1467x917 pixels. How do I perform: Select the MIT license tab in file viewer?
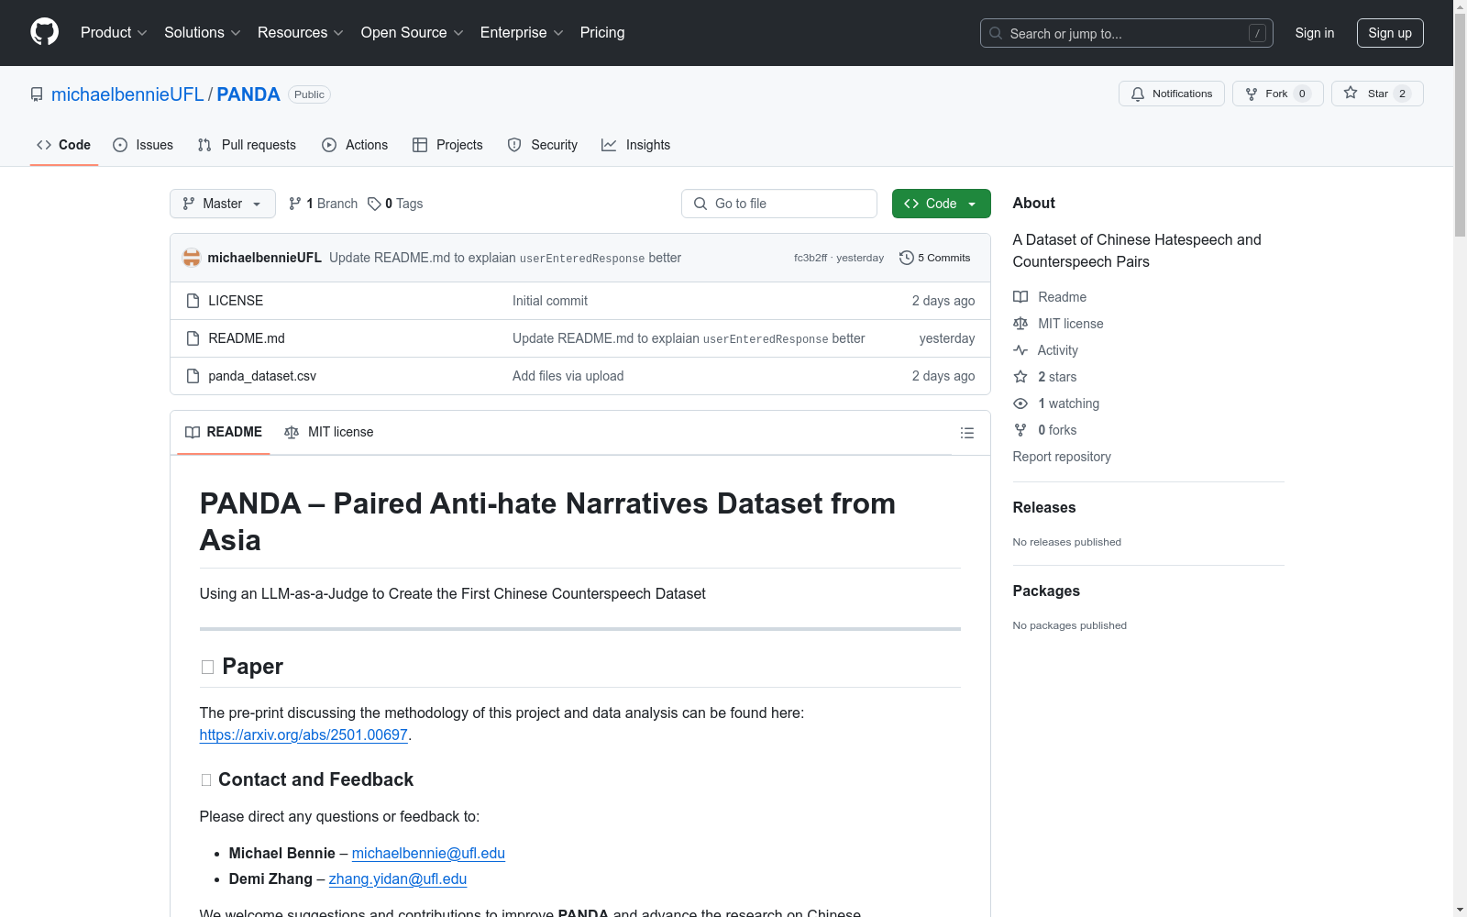(329, 432)
